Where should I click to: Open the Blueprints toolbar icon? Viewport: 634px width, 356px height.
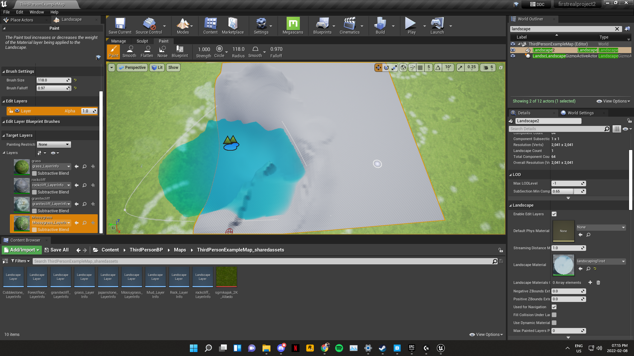(x=322, y=26)
